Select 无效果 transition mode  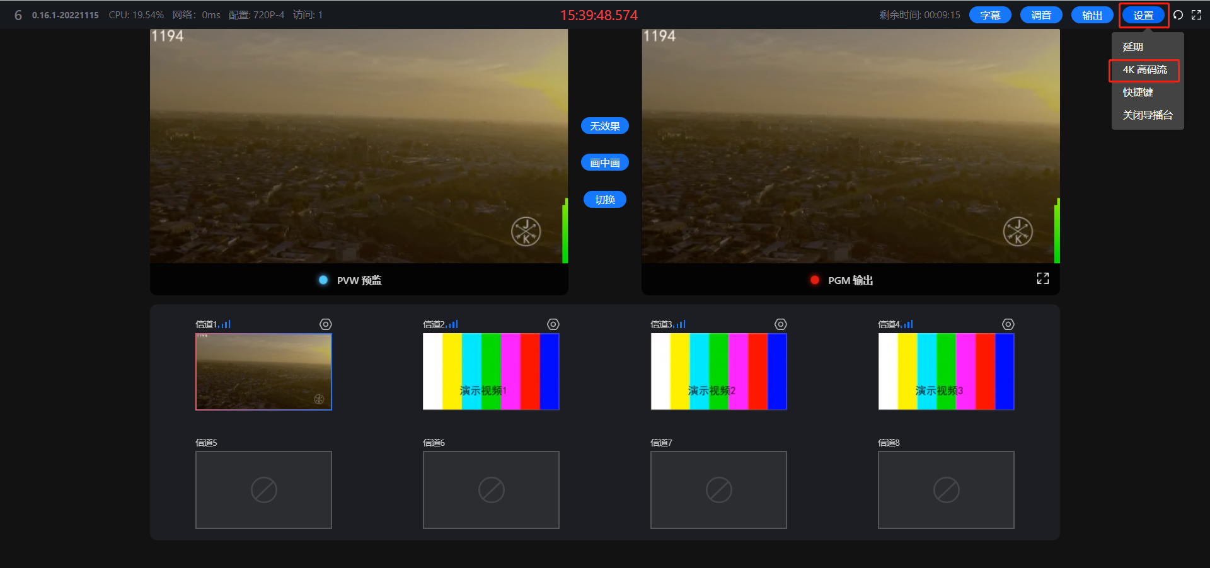(604, 126)
